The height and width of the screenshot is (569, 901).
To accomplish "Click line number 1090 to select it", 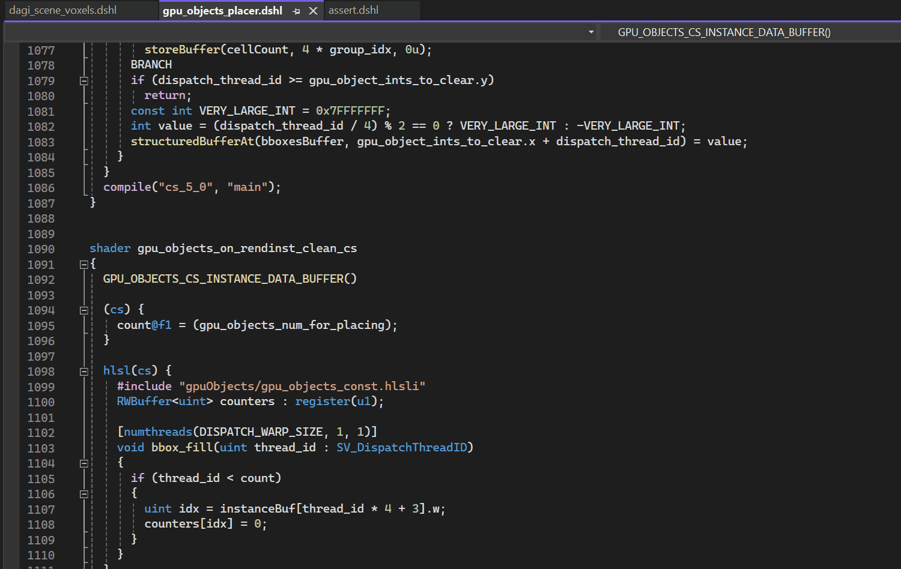I will [41, 248].
